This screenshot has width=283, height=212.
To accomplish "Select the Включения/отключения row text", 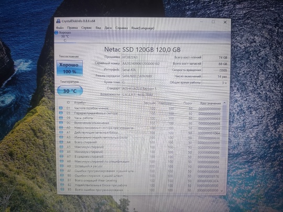I will point(92,123).
